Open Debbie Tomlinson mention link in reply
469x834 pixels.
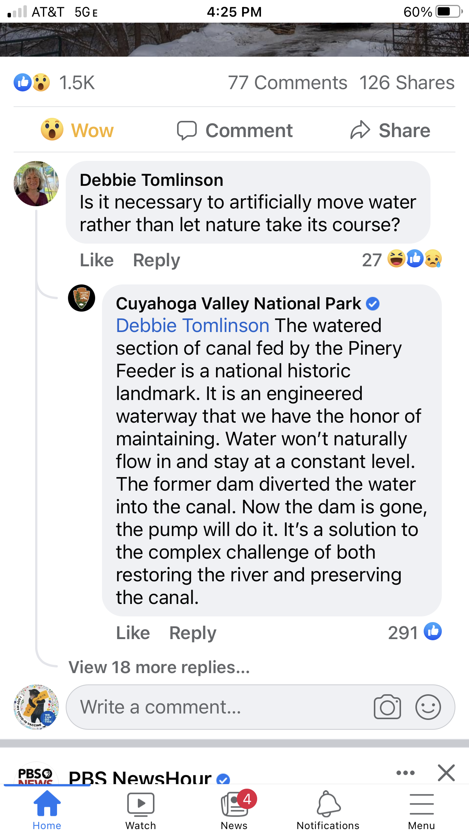(193, 326)
